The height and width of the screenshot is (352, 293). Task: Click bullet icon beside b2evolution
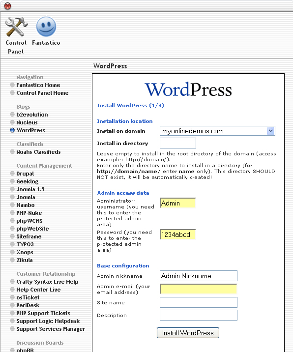(x=12, y=115)
